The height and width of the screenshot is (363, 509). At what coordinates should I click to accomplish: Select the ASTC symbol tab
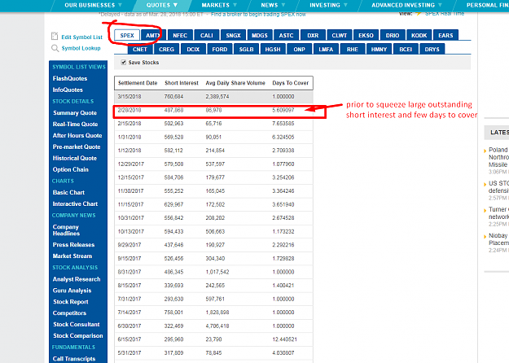point(287,35)
